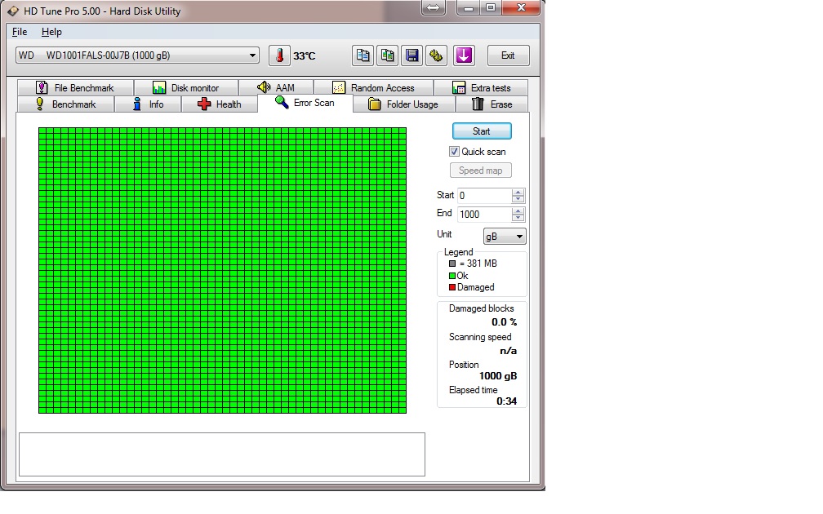Screen dimensions: 823x514
Task: Click the thermometer temperature icon
Action: 279,55
